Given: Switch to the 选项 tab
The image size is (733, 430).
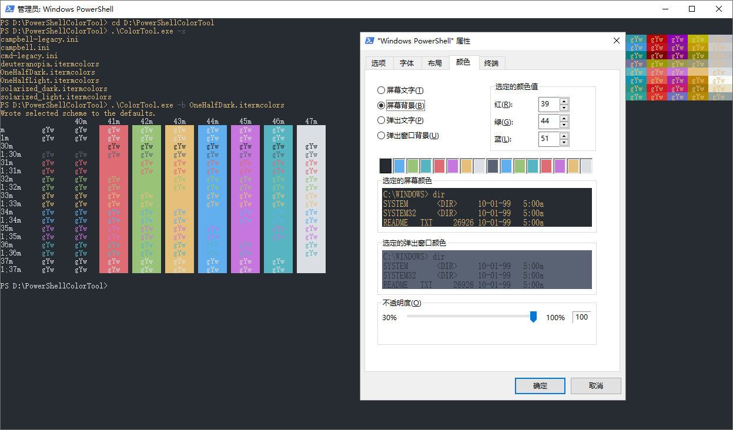Looking at the screenshot, I should click(x=379, y=63).
